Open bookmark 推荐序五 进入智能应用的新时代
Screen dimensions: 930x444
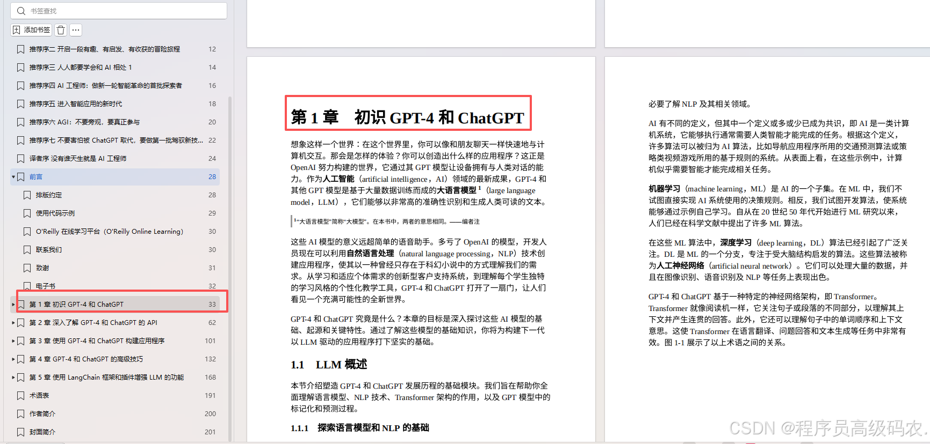[x=75, y=104]
